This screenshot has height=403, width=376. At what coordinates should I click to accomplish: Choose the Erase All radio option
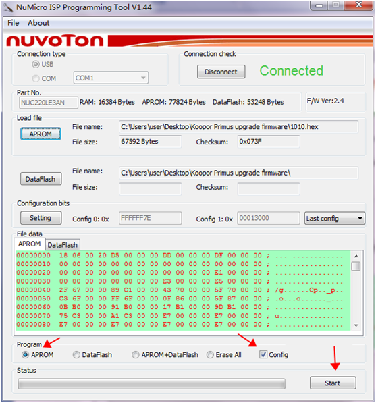tap(210, 355)
